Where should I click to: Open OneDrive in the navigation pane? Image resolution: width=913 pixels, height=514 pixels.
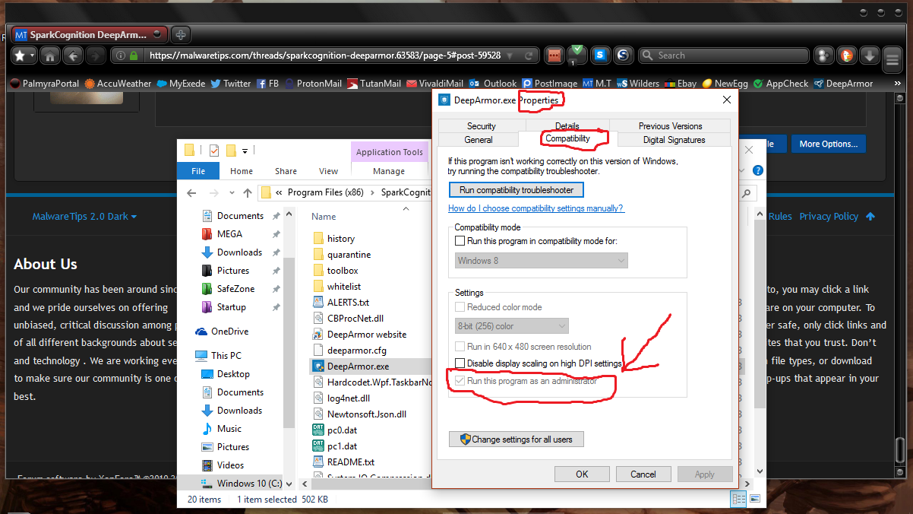tap(229, 332)
